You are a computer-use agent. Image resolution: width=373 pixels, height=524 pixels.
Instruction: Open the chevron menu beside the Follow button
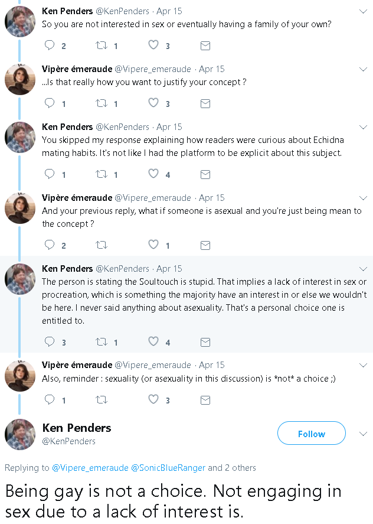pos(363,434)
